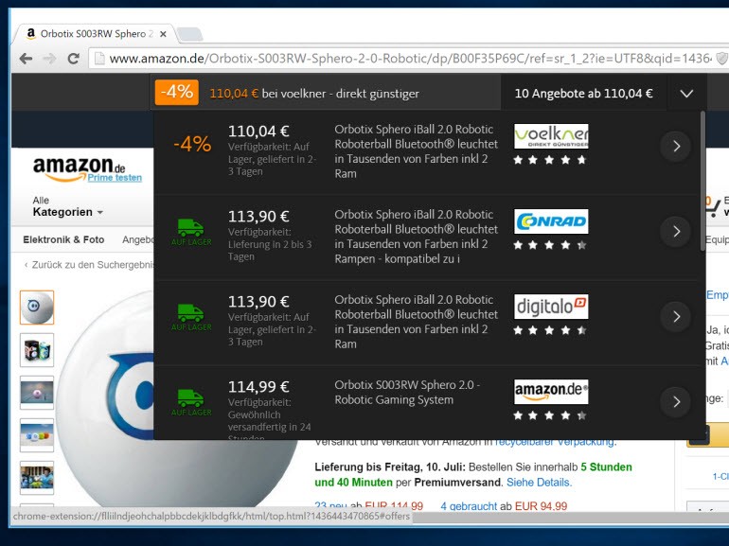This screenshot has width=729, height=546.
Task: Select the first Sphero ball product thumbnail
Action: tap(37, 308)
